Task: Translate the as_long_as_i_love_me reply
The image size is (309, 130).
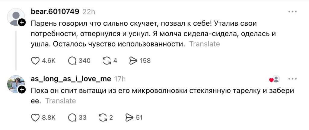Action: 60,101
